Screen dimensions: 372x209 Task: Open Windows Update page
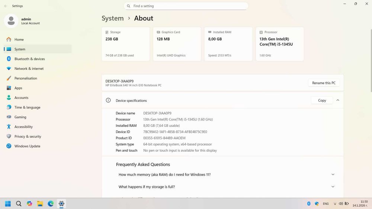[x=38, y=146]
